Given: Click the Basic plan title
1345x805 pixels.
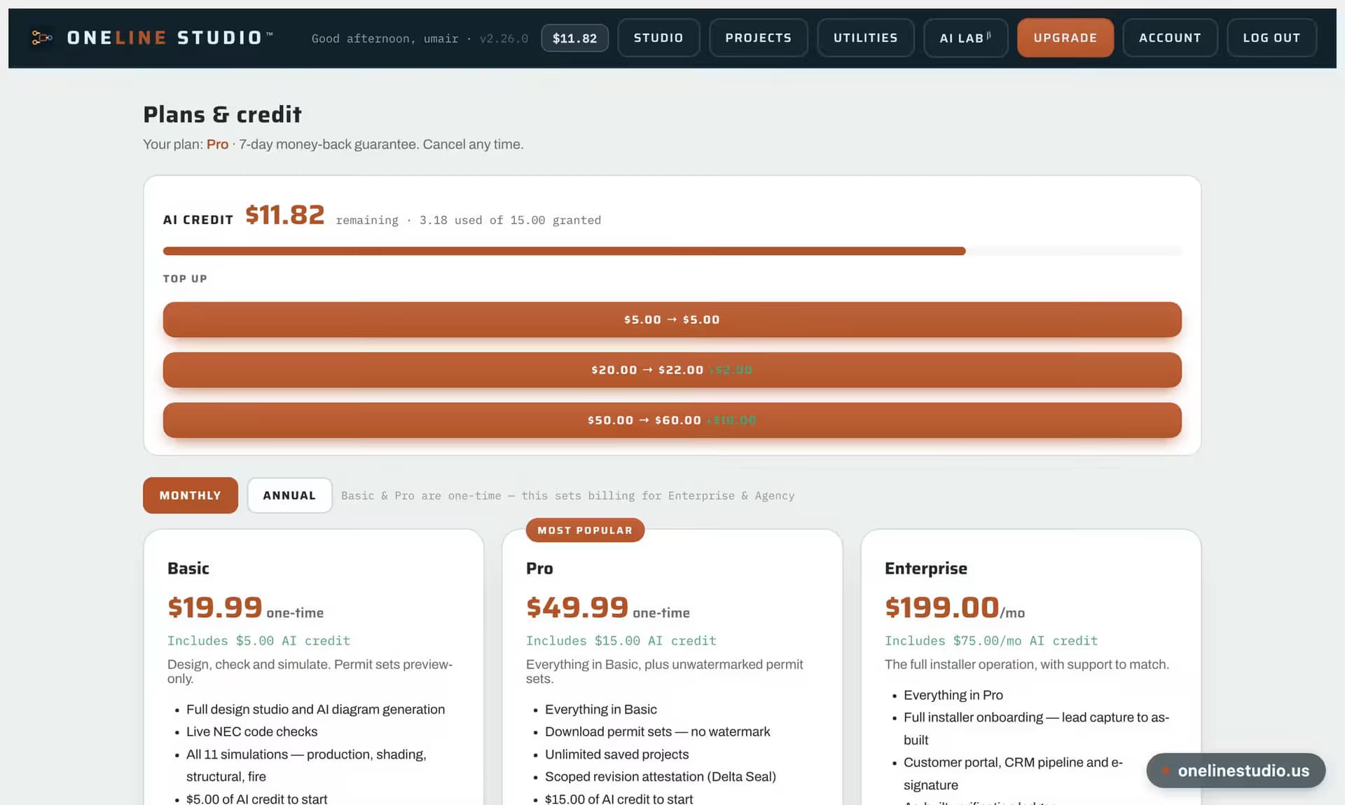Looking at the screenshot, I should click(188, 568).
